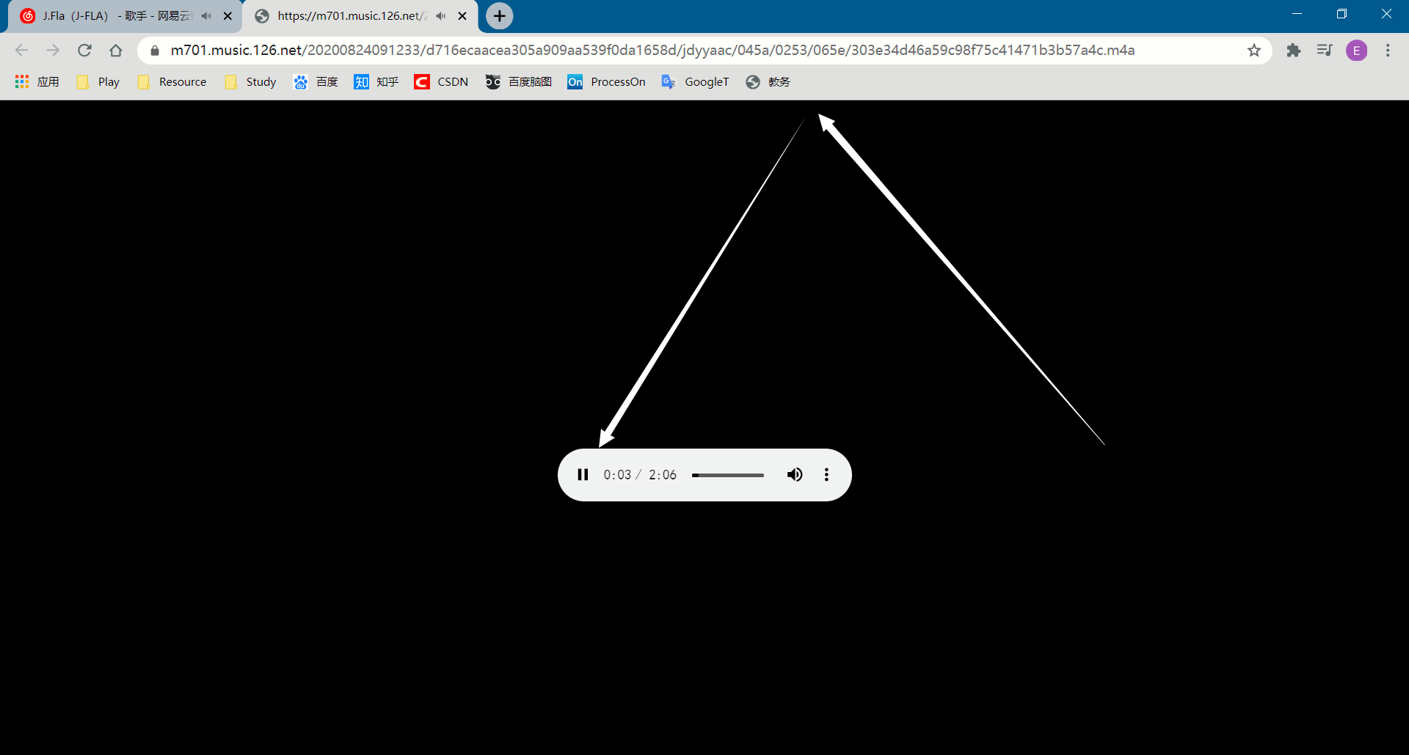Open the profile avatar E
Viewport: 1409px width, 755px height.
coord(1356,50)
